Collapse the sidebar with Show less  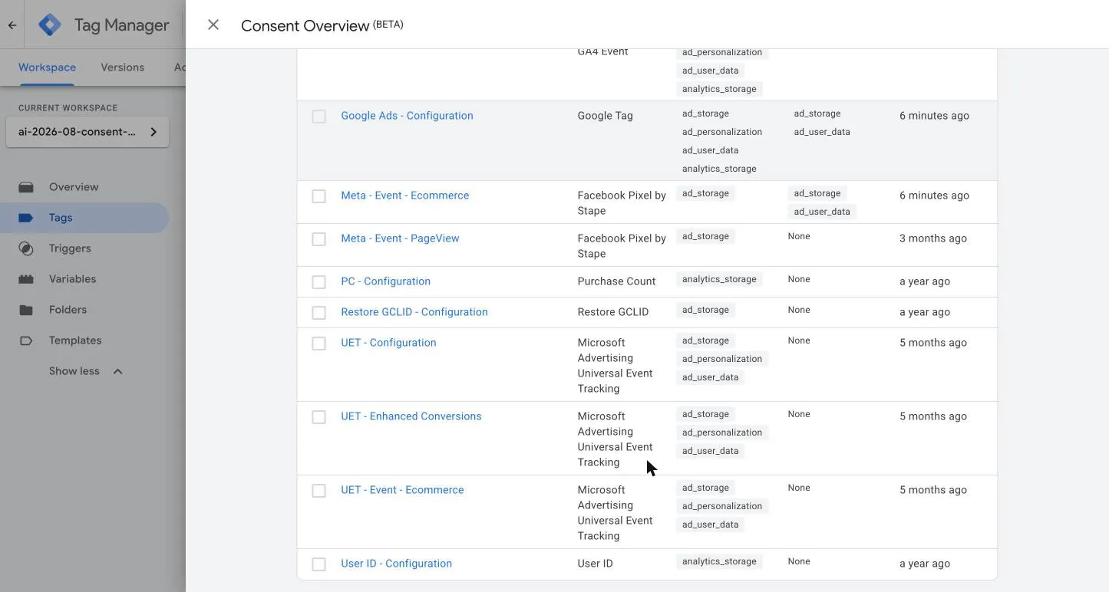click(x=85, y=371)
